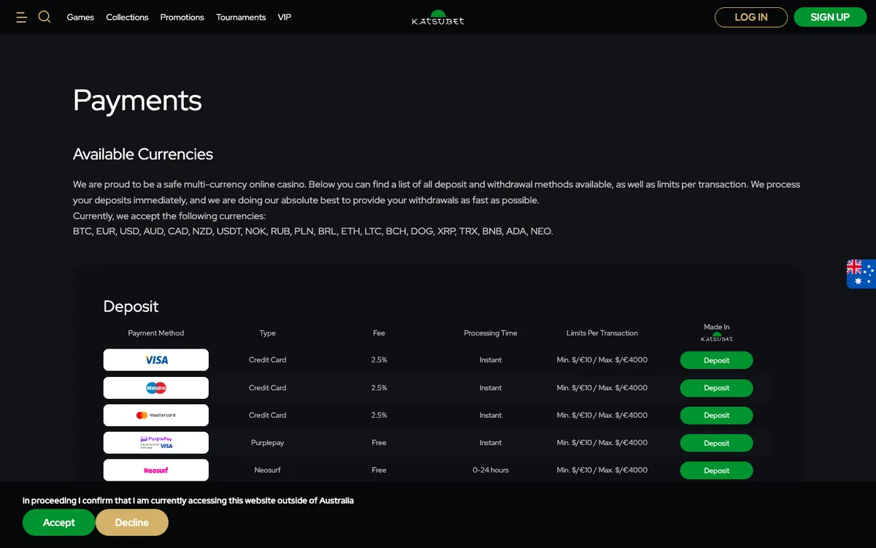The height and width of the screenshot is (548, 876).
Task: Go to the KatsuBet logo home link
Action: [438, 18]
